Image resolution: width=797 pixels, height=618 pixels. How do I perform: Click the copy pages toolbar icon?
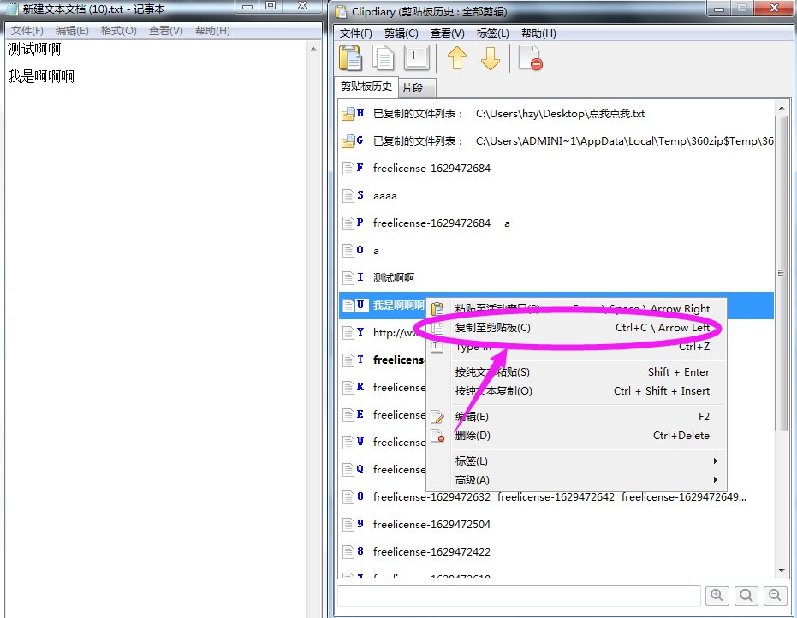coord(384,58)
